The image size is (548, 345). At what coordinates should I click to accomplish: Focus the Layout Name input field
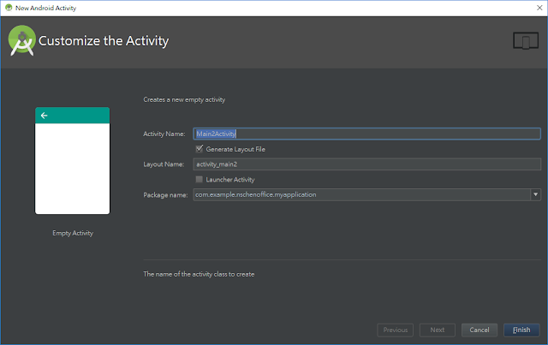(367, 164)
